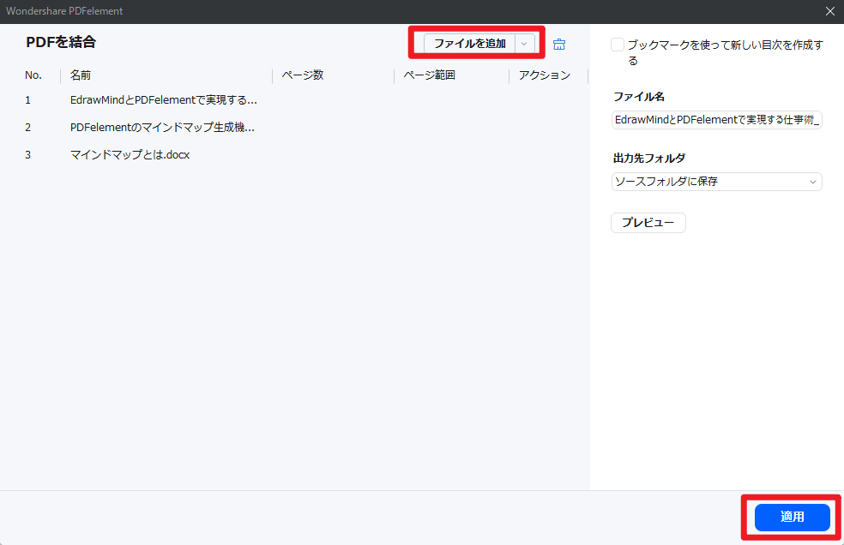The image size is (844, 545).
Task: Click the Wondershare PDFelement title bar text
Action: pyautogui.click(x=64, y=11)
